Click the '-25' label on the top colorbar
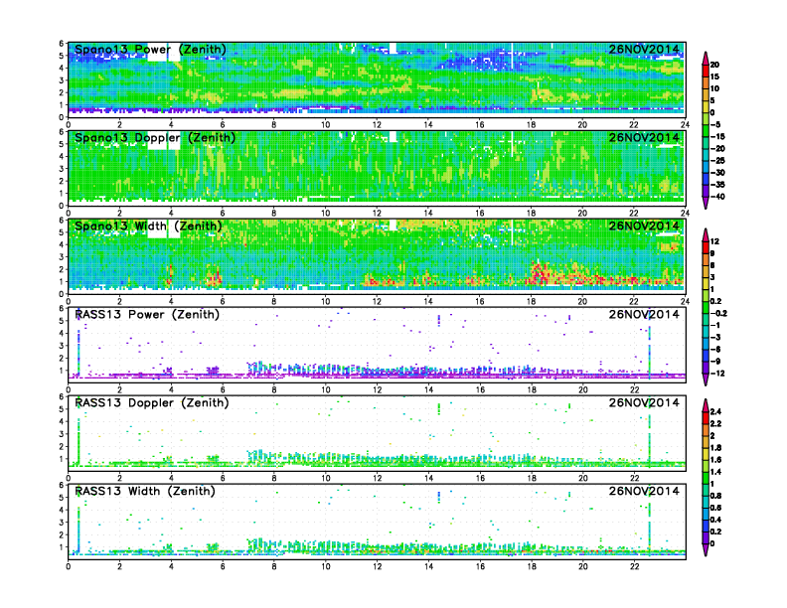The height and width of the screenshot is (608, 787). [x=717, y=161]
